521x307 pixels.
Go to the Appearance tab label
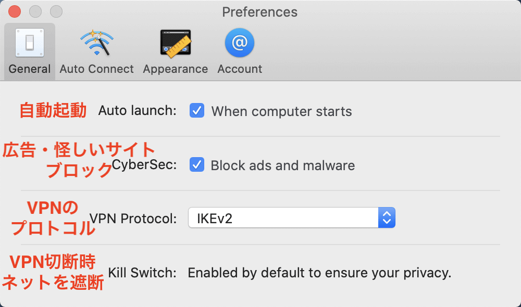(176, 69)
